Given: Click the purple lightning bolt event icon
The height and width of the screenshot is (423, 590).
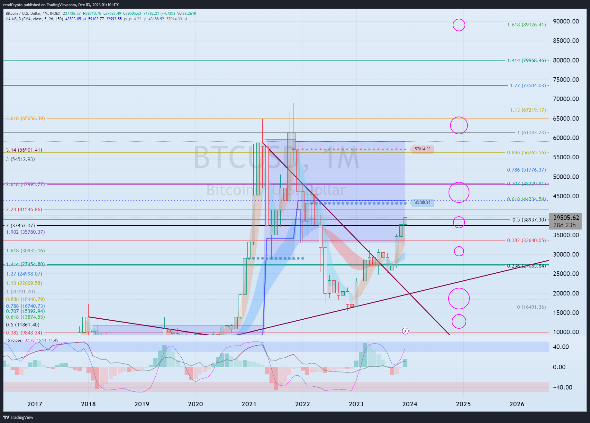Looking at the screenshot, I should pyautogui.click(x=405, y=331).
